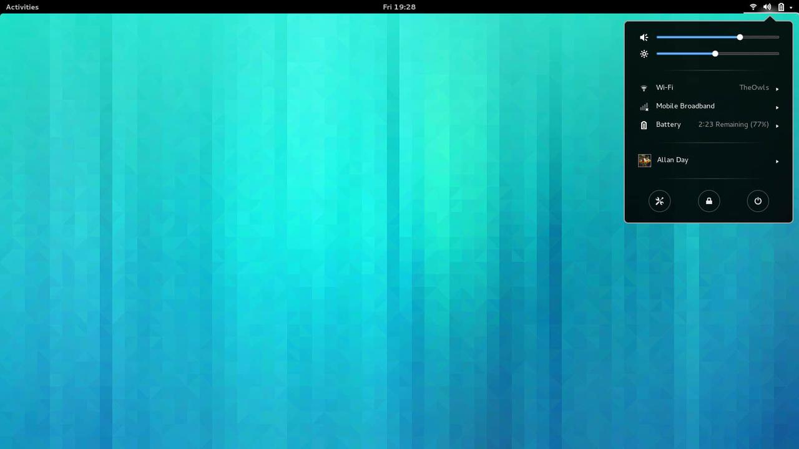Viewport: 799px width, 449px height.
Task: Expand the Allan Day user submenu arrow
Action: (777, 162)
